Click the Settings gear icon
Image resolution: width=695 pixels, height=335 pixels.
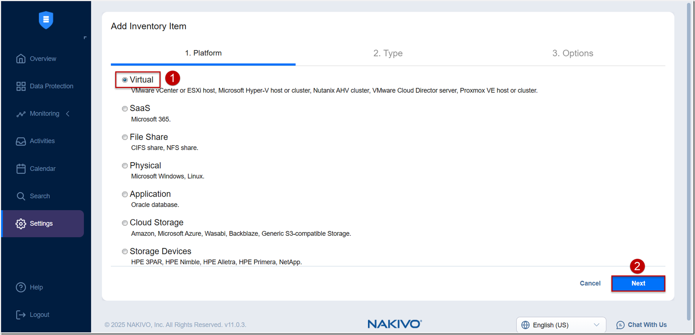tap(21, 223)
